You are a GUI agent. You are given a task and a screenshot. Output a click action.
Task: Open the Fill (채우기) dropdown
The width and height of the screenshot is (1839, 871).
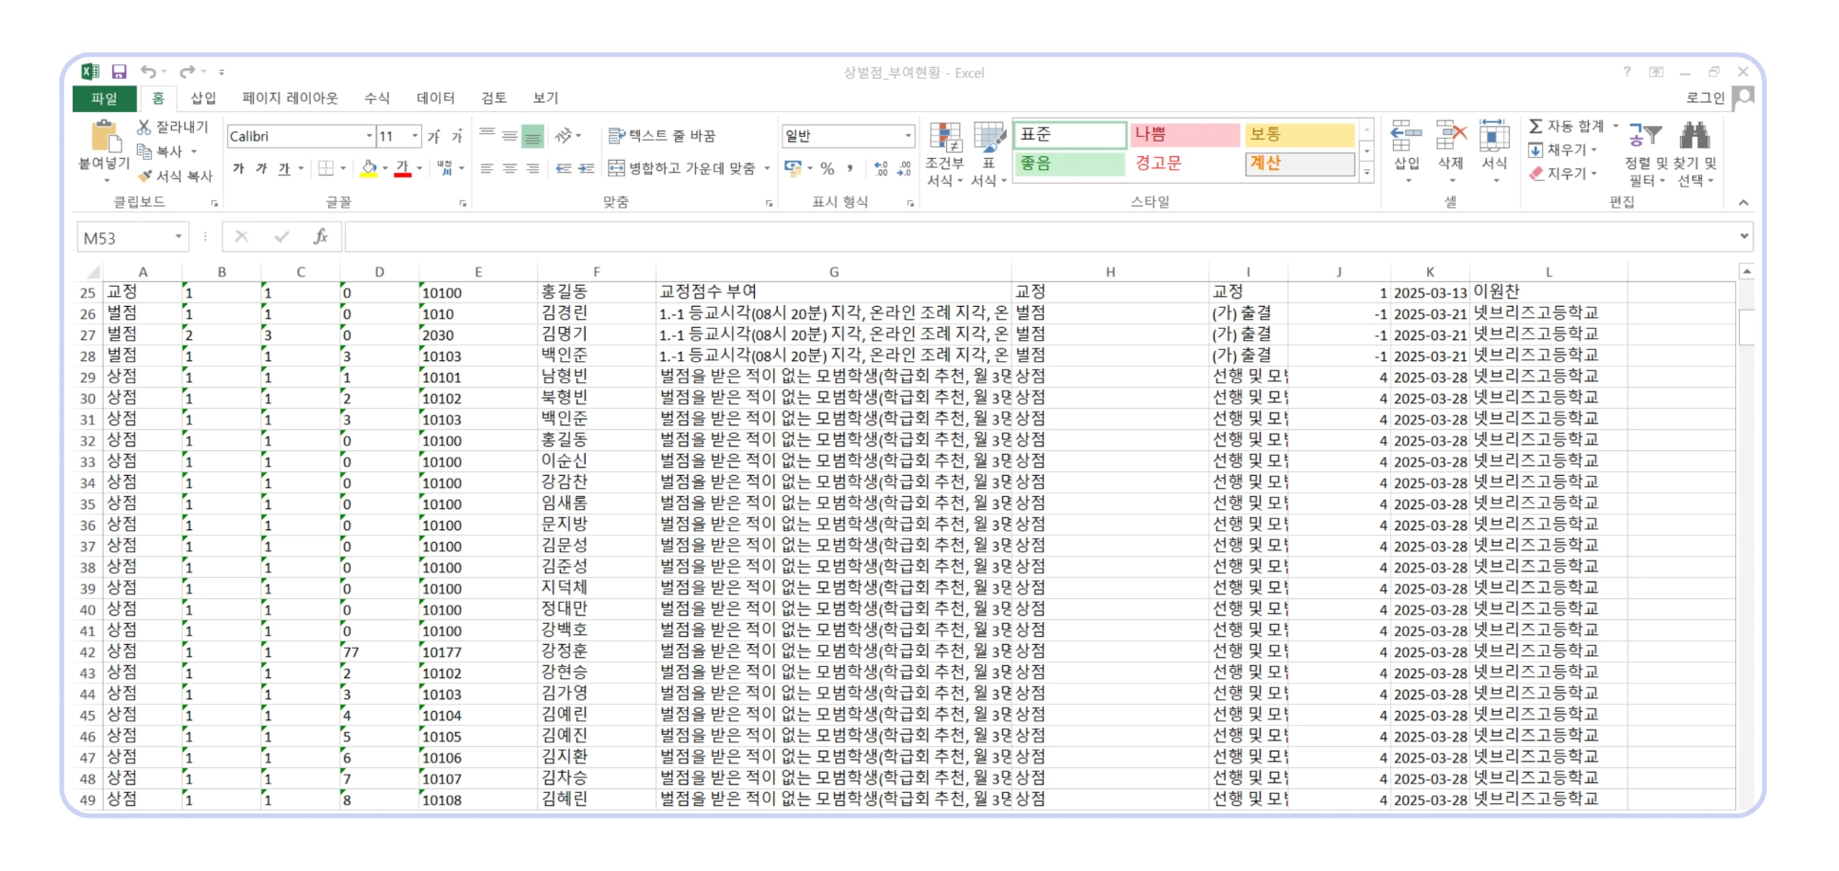pos(1563,150)
